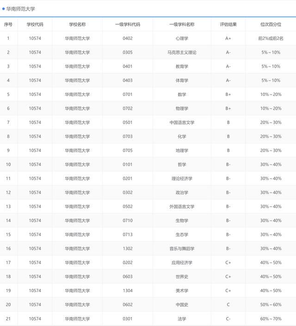Click the 数学 row's B+ result
The image size is (296, 326).
(228, 94)
